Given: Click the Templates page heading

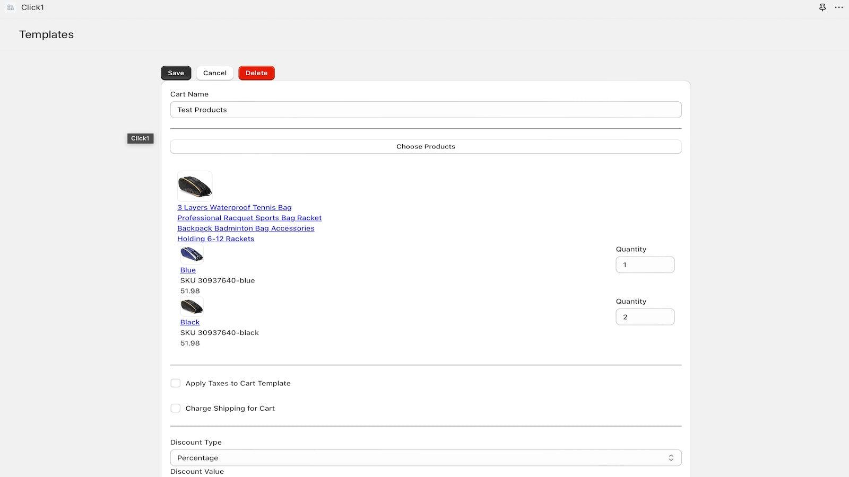Looking at the screenshot, I should [x=46, y=34].
